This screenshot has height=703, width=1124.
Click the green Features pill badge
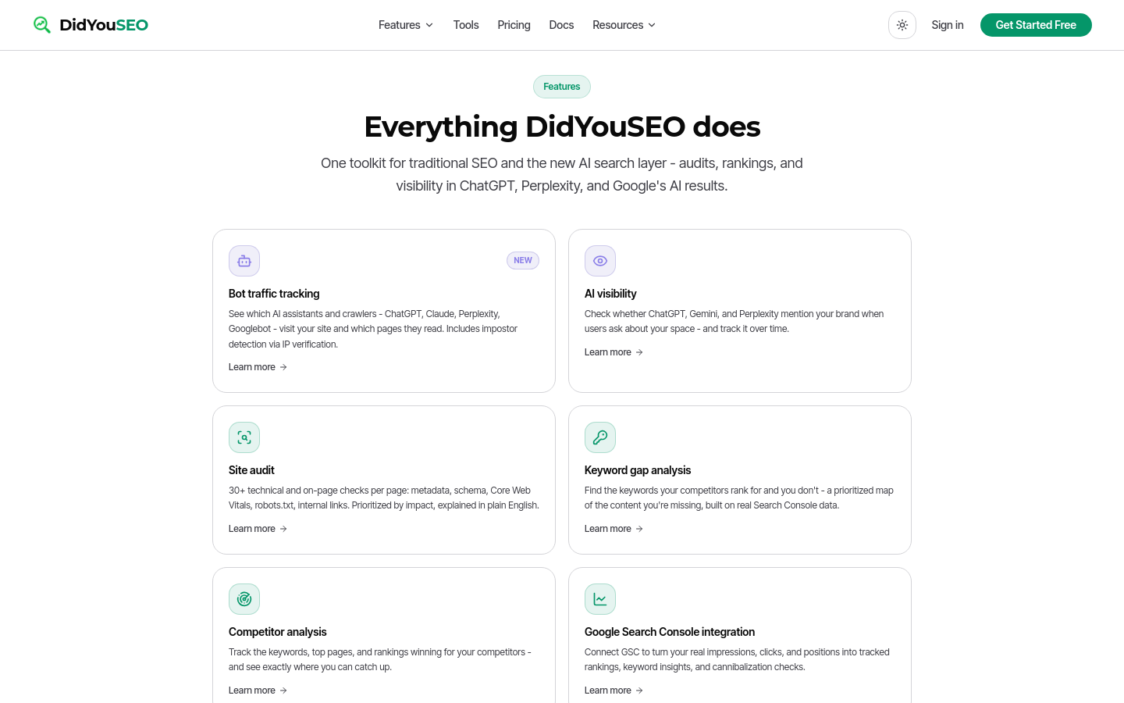(562, 87)
